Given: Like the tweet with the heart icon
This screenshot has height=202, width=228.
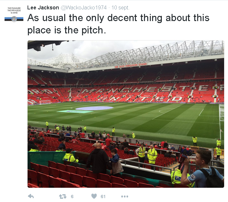Looking at the screenshot, I should [94, 196].
